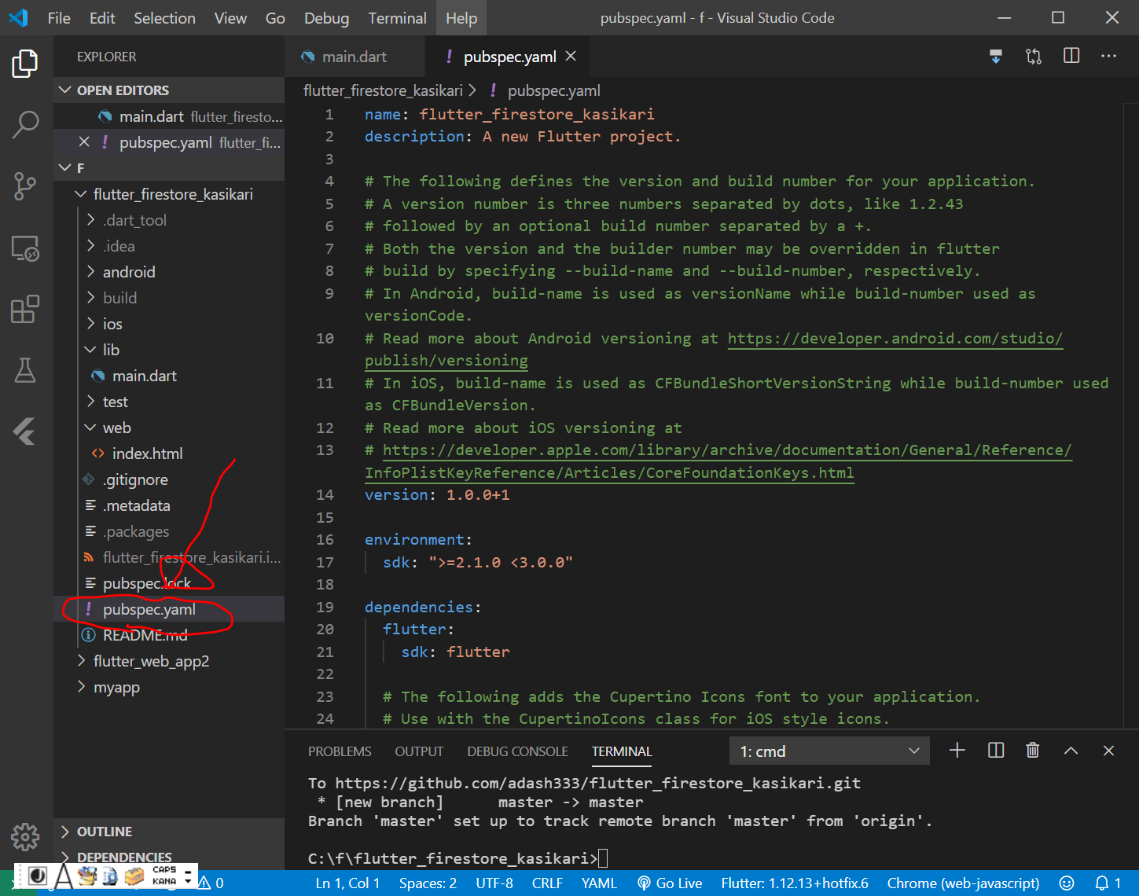The width and height of the screenshot is (1139, 896).
Task: Open the Flutter sidebar view
Action: point(25,431)
